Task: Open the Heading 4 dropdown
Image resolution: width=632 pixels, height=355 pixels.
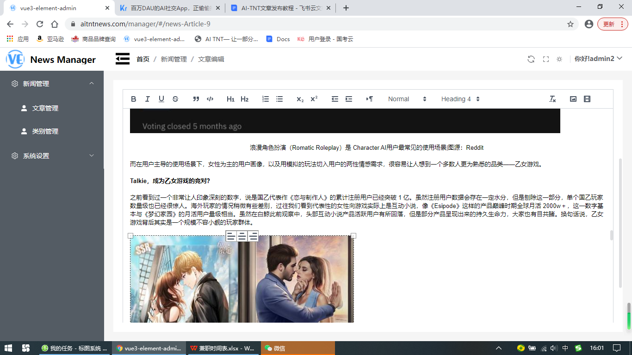Action: (x=460, y=99)
